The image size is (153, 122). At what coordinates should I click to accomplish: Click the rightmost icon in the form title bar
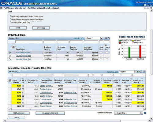[x=151, y=8]
